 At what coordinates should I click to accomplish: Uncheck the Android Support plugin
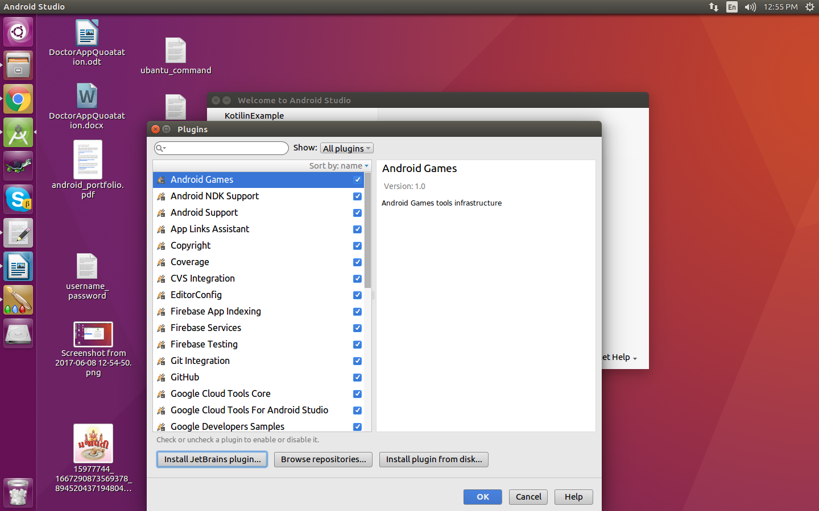coord(357,213)
